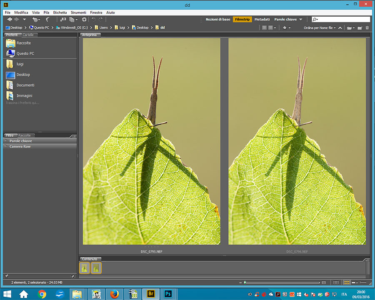This screenshot has height=300, width=375.
Task: Expand the workspace switcher dropdown arrow
Action: (x=300, y=20)
